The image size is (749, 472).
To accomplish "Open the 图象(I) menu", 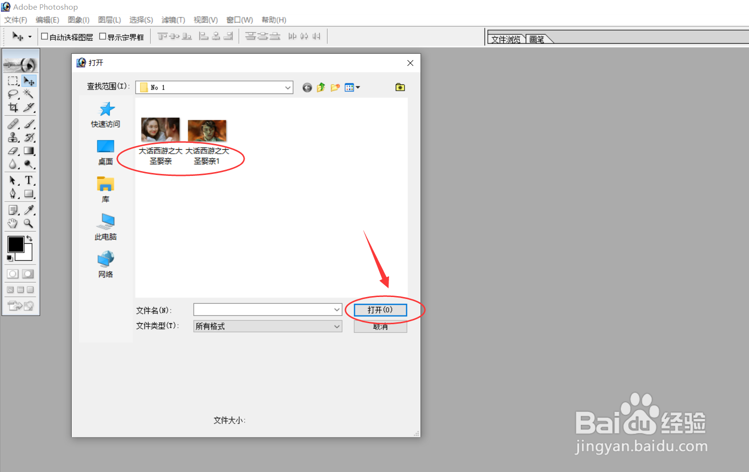I will pos(78,20).
